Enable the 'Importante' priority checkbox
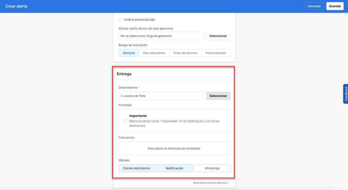The height and width of the screenshot is (190, 348). click(125, 121)
